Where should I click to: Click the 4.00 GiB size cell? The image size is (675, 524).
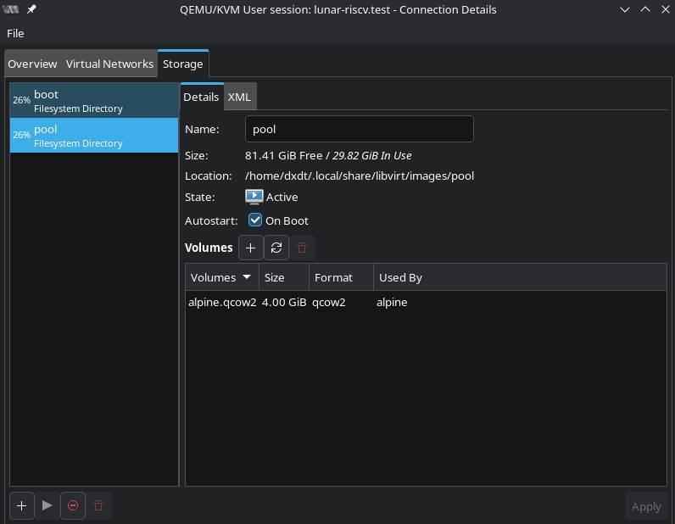[284, 302]
